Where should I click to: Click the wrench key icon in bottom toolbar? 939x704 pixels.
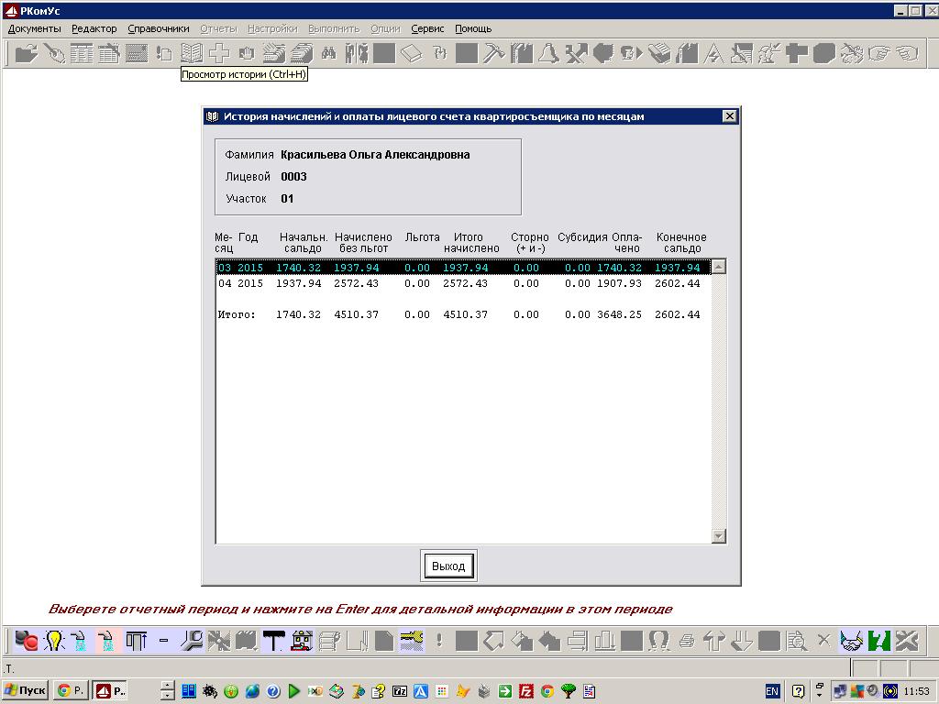[x=192, y=641]
